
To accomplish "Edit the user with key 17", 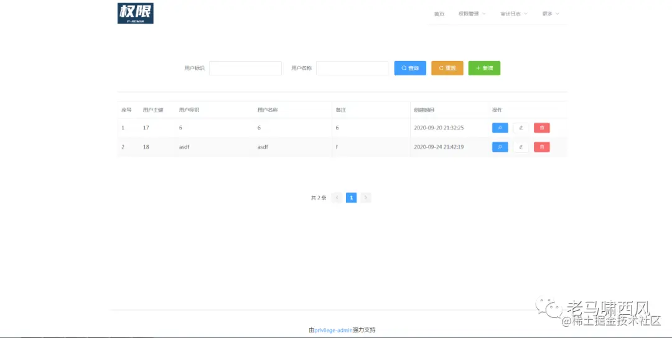I will pos(521,128).
